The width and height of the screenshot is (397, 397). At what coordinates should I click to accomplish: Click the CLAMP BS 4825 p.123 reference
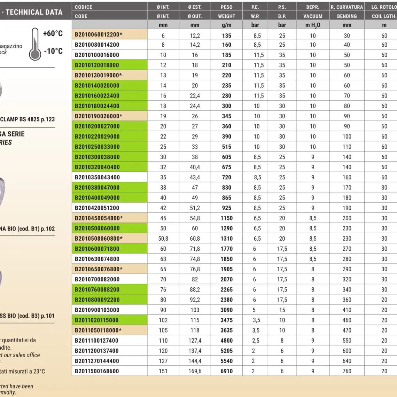28,119
